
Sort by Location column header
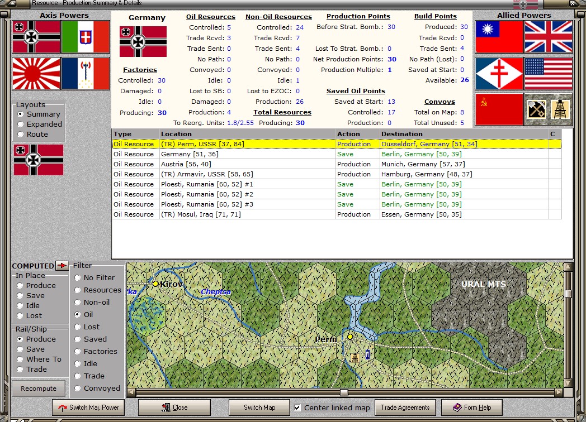click(247, 134)
